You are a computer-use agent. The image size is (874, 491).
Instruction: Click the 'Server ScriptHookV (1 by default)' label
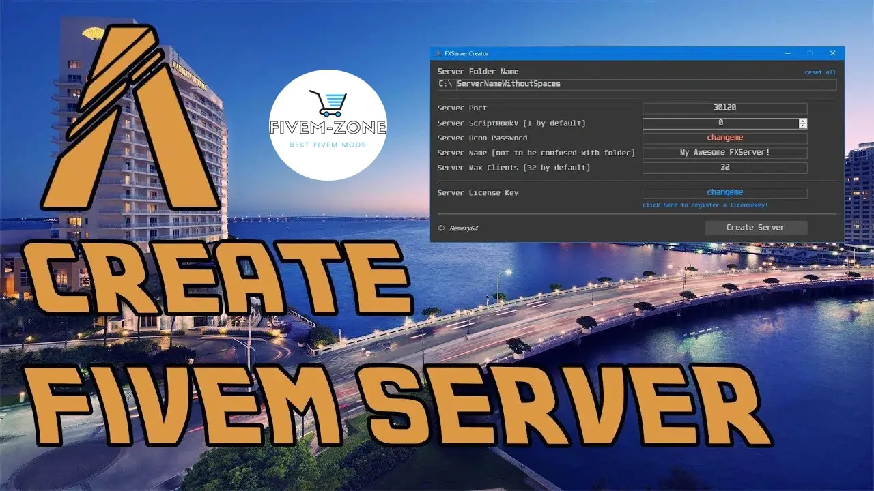(x=511, y=123)
